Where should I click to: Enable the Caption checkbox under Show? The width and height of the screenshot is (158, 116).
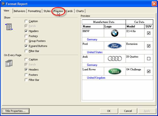tap(26, 21)
